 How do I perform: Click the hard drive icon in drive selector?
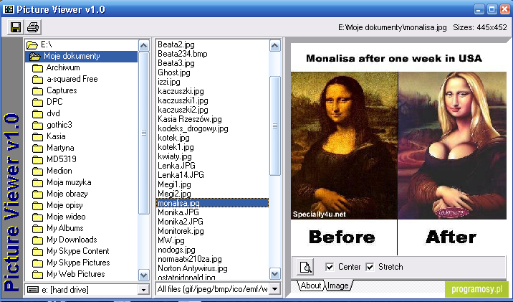(x=33, y=290)
